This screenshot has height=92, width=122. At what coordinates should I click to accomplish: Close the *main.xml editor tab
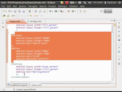22,21
